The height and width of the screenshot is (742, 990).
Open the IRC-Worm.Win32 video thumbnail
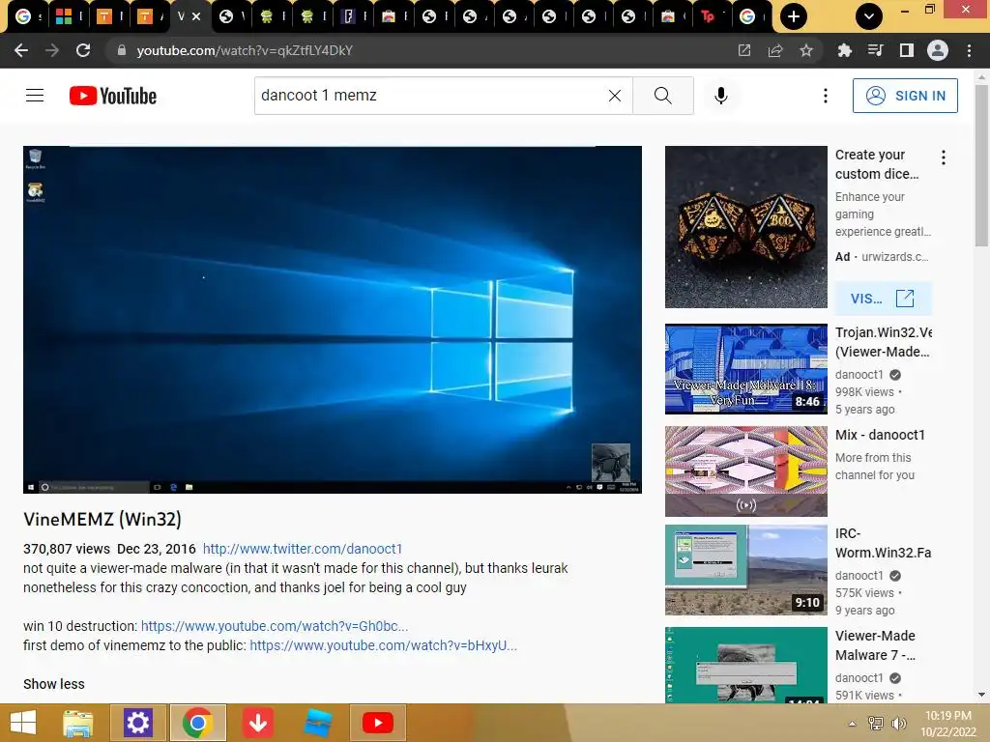click(x=746, y=570)
